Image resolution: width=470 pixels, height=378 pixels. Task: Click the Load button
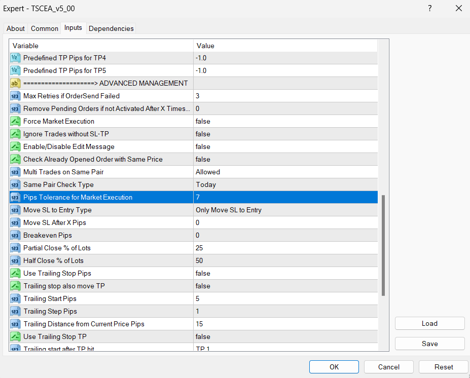[429, 323]
